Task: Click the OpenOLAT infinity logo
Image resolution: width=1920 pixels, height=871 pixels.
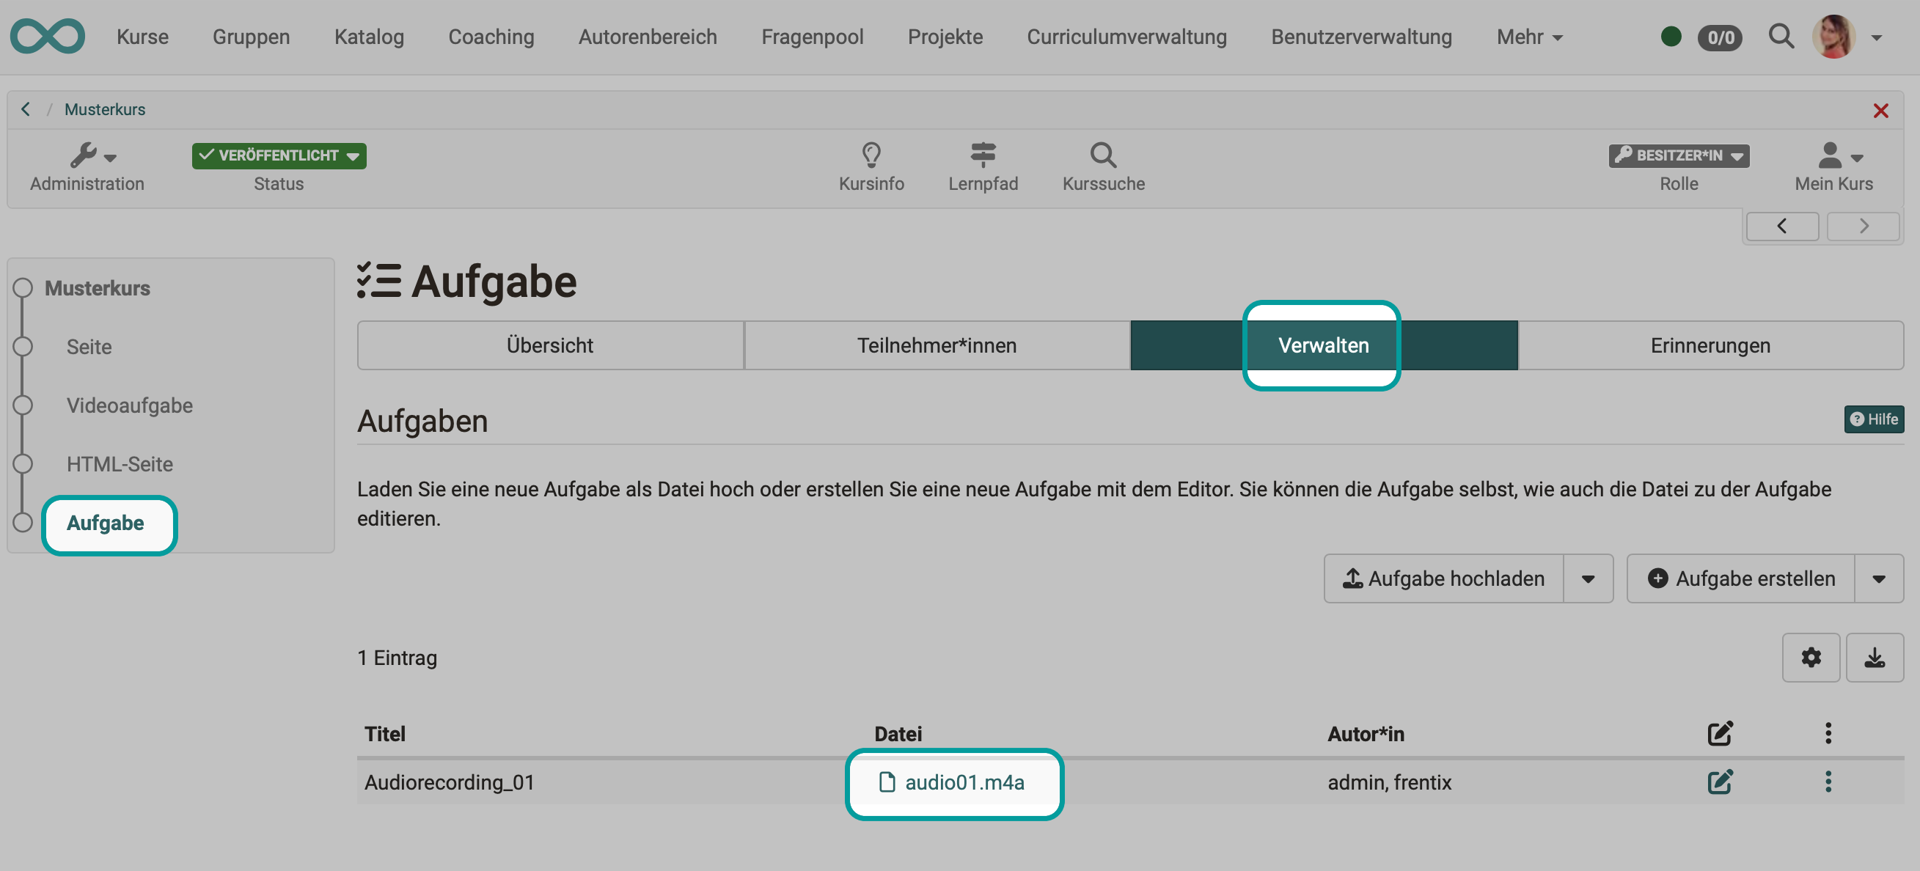Action: point(47,36)
